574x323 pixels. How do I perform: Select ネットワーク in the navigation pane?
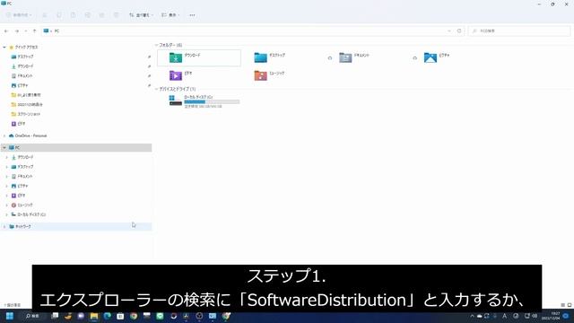point(76,227)
